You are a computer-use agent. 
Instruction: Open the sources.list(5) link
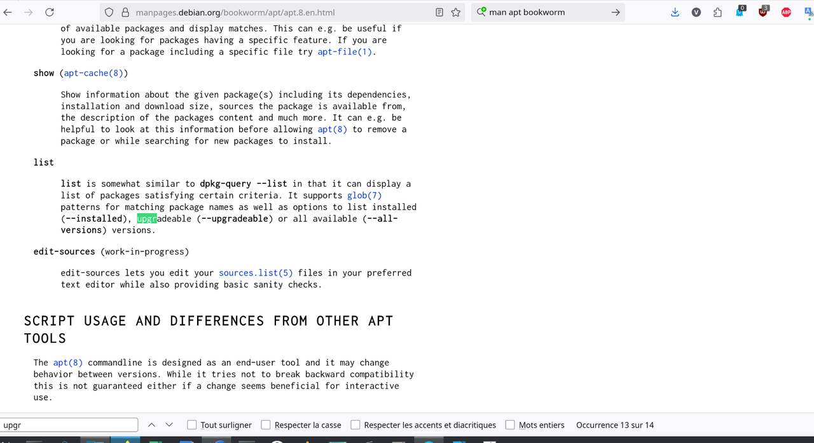click(256, 272)
